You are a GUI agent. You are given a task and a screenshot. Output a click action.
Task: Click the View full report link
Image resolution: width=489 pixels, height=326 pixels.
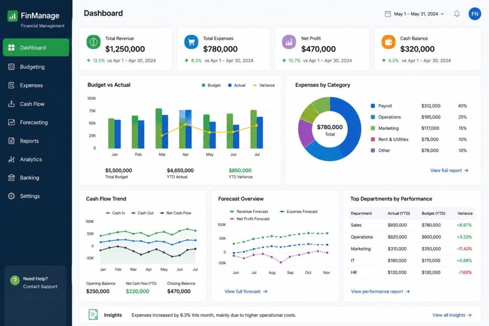(449, 170)
